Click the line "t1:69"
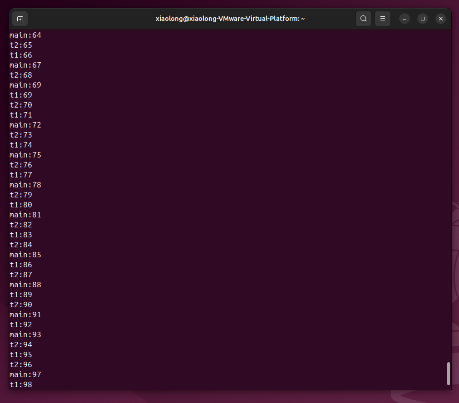Image resolution: width=459 pixels, height=403 pixels. tap(21, 95)
